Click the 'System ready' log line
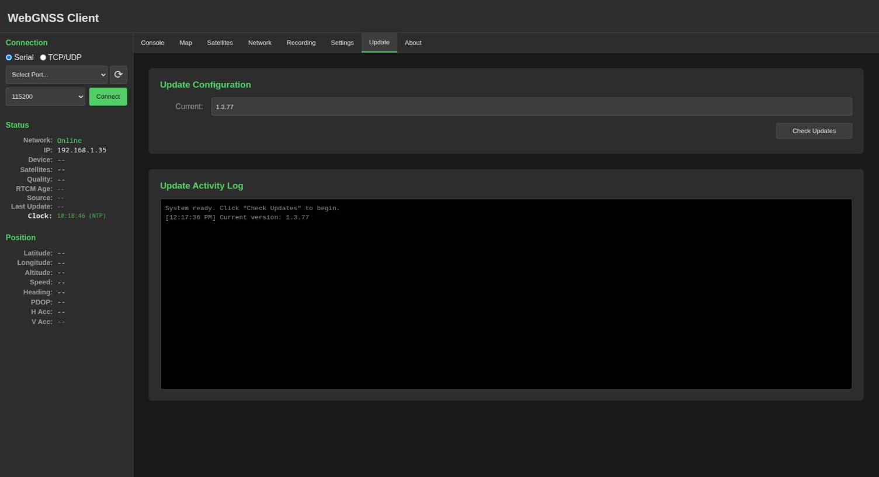This screenshot has width=879, height=477. (252, 208)
